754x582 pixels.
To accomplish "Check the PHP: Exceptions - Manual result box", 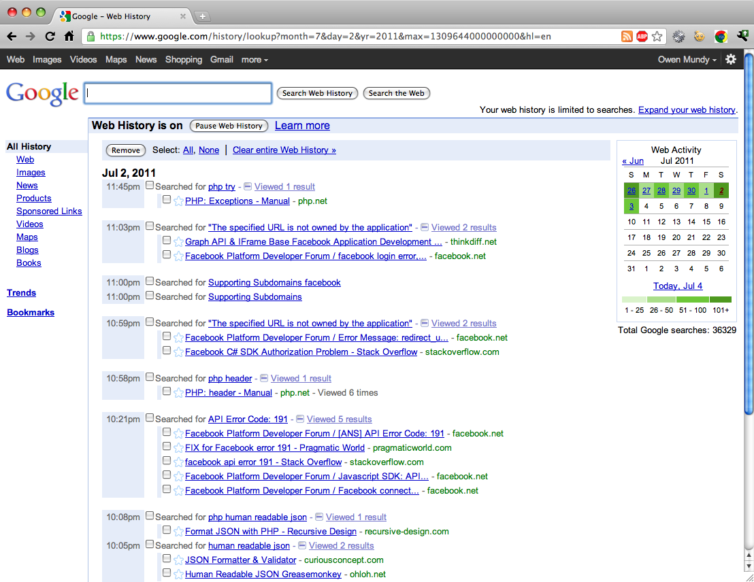I will point(166,199).
